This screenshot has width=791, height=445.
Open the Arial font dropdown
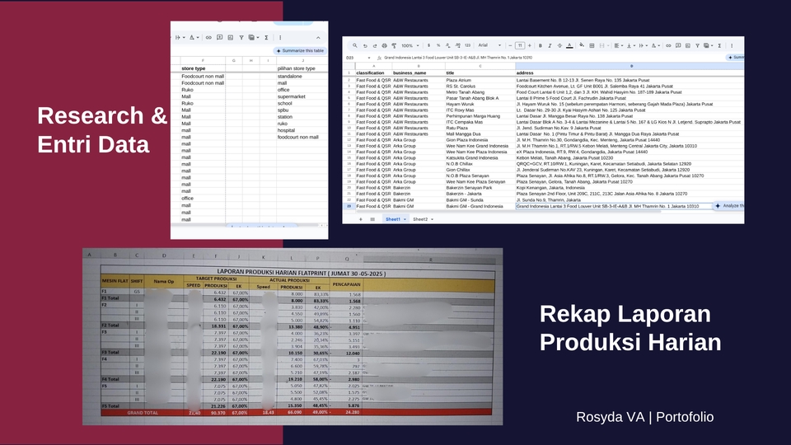(488, 45)
